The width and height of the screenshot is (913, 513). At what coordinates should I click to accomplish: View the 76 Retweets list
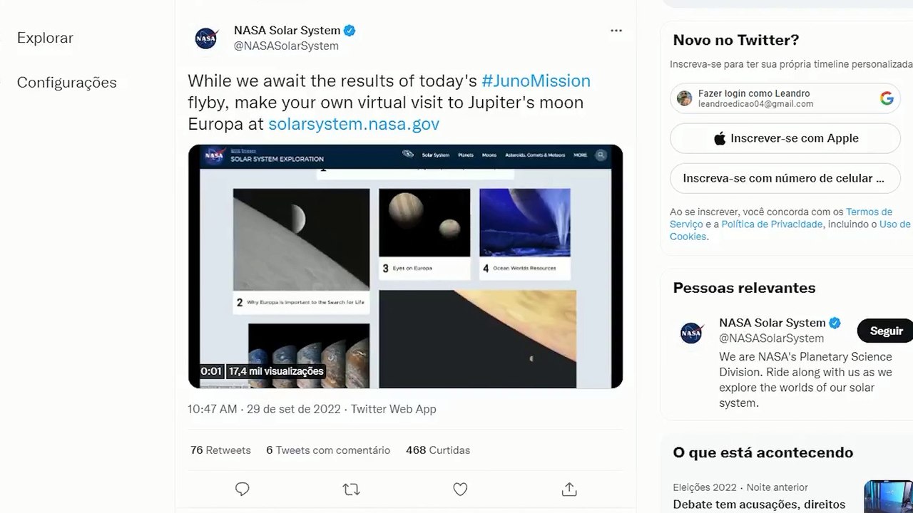pyautogui.click(x=220, y=450)
